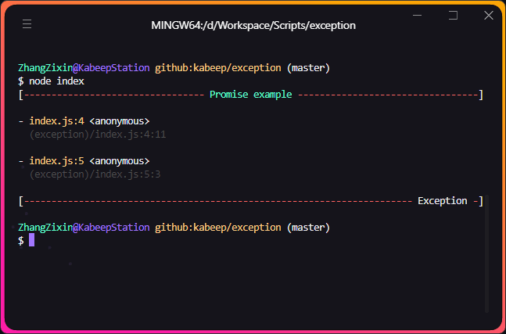Click 'github:kabeep/exception' in the first prompt
The height and width of the screenshot is (334, 506).
coord(218,68)
